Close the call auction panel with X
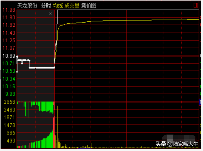This screenshot has height=151, width=203. (50, 14)
